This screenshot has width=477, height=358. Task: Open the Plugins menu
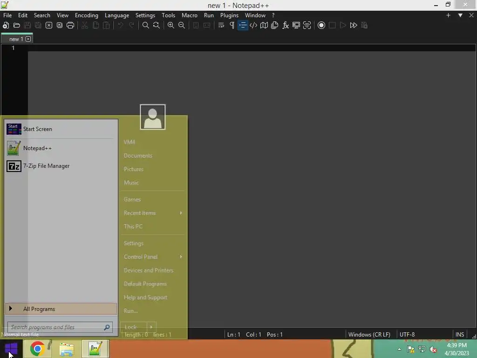pyautogui.click(x=229, y=15)
